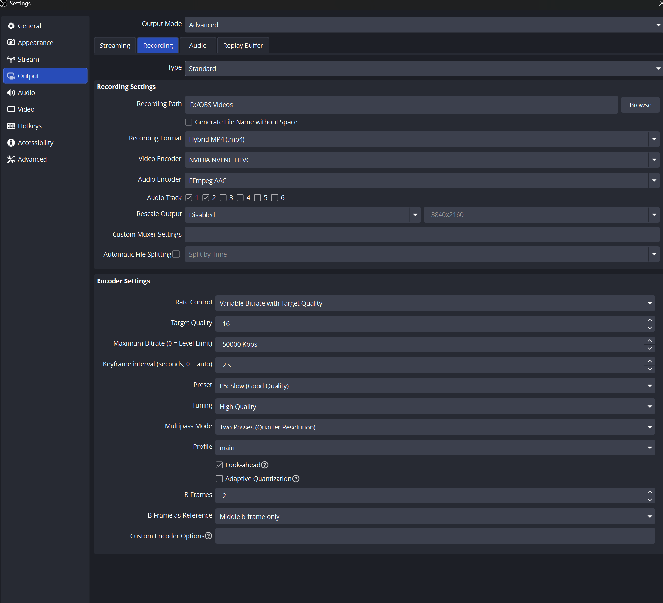Click Look-ahead help question mark icon
The width and height of the screenshot is (663, 603).
tap(265, 465)
